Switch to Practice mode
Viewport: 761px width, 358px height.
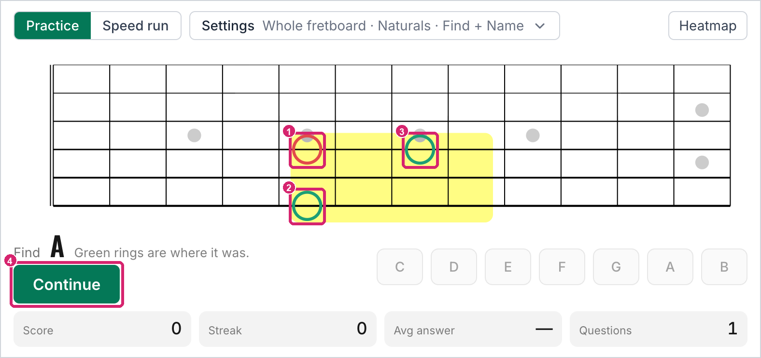pyautogui.click(x=53, y=26)
